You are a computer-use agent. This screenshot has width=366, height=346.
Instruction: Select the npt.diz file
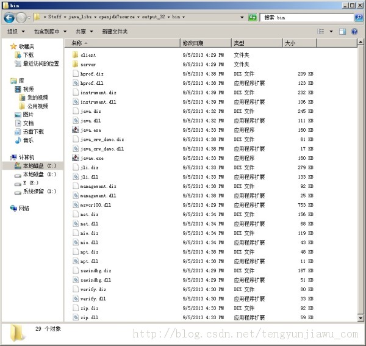(89, 252)
